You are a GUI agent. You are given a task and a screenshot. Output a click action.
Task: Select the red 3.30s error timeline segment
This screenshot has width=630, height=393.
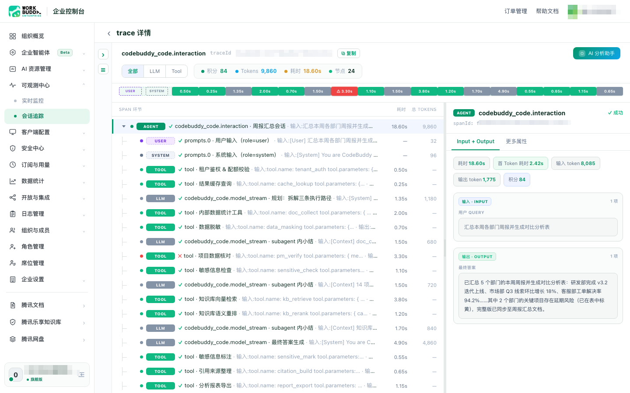point(344,91)
